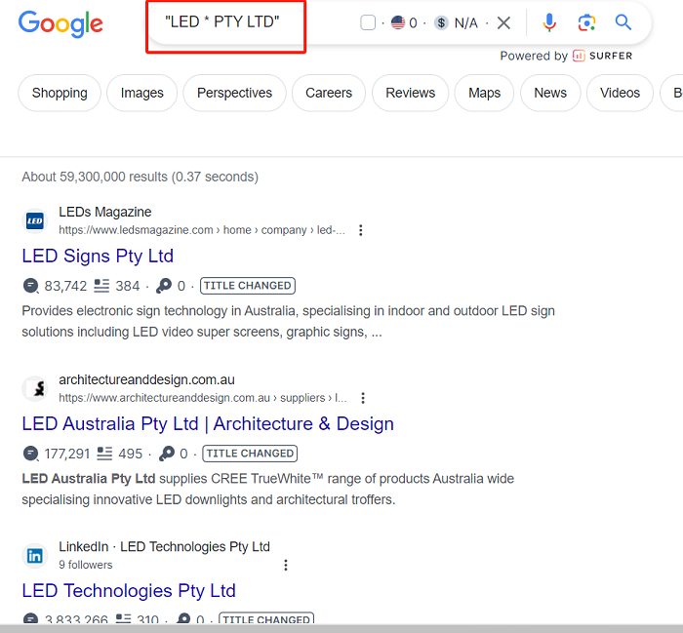Select the Perspectives filter chip
683x633 pixels.
(x=234, y=93)
